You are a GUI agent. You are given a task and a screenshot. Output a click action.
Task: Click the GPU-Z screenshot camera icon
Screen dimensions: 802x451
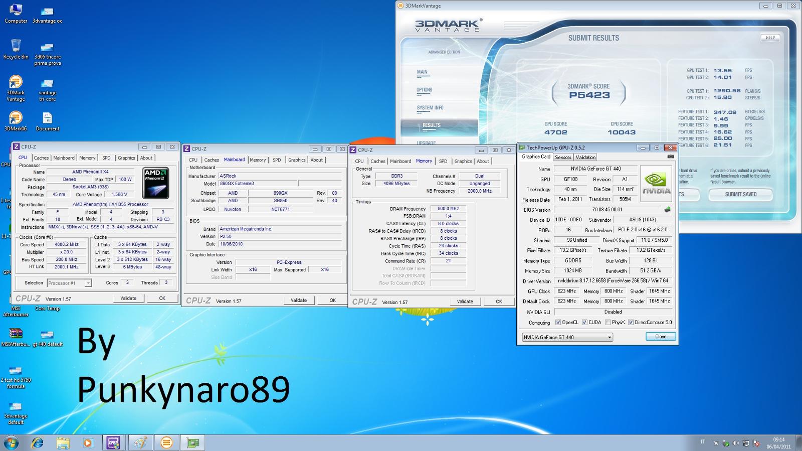click(x=671, y=157)
